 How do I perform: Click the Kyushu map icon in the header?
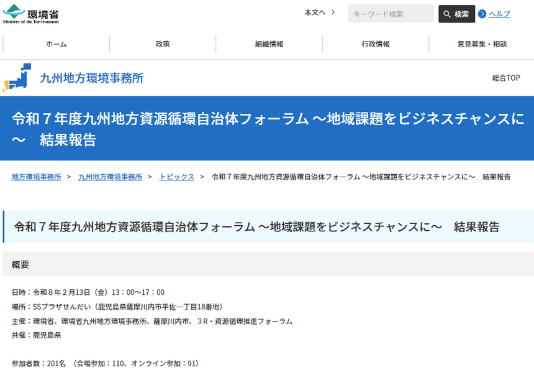click(17, 78)
